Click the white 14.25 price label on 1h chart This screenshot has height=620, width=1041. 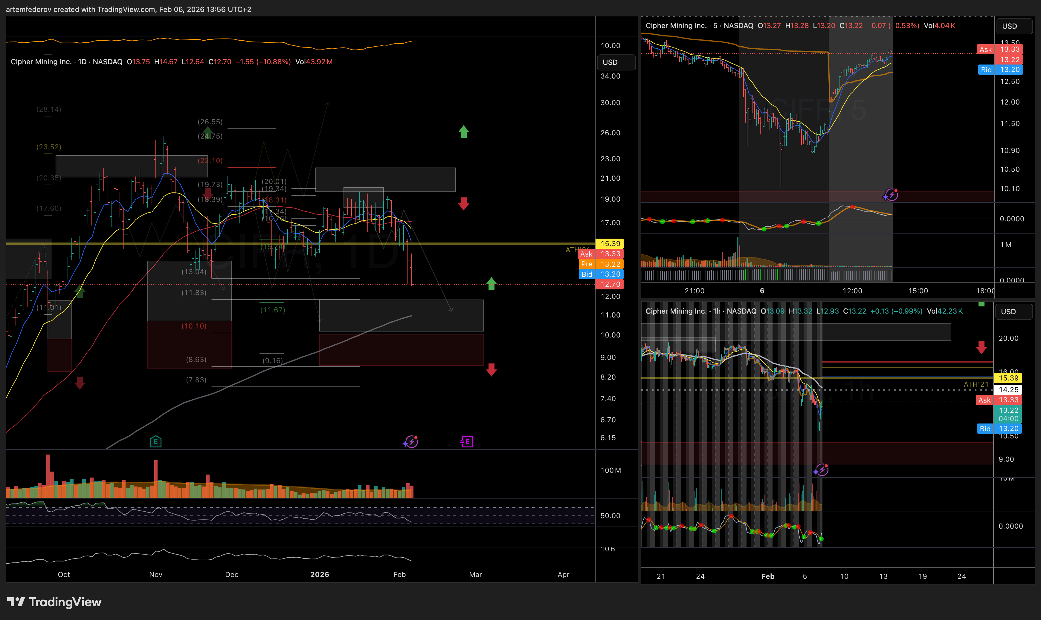coord(1008,389)
